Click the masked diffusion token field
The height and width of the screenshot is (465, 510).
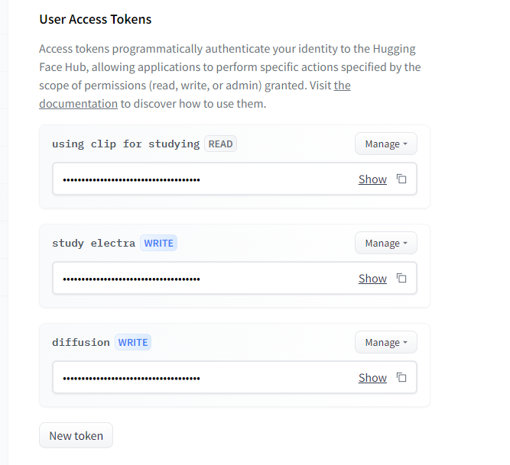point(235,377)
